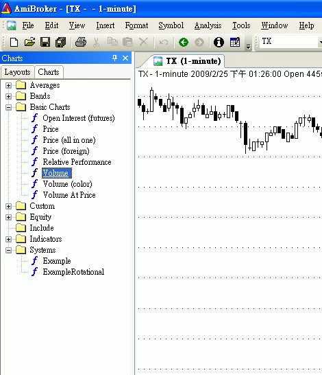
Task: Open the Tools menu
Action: (241, 25)
